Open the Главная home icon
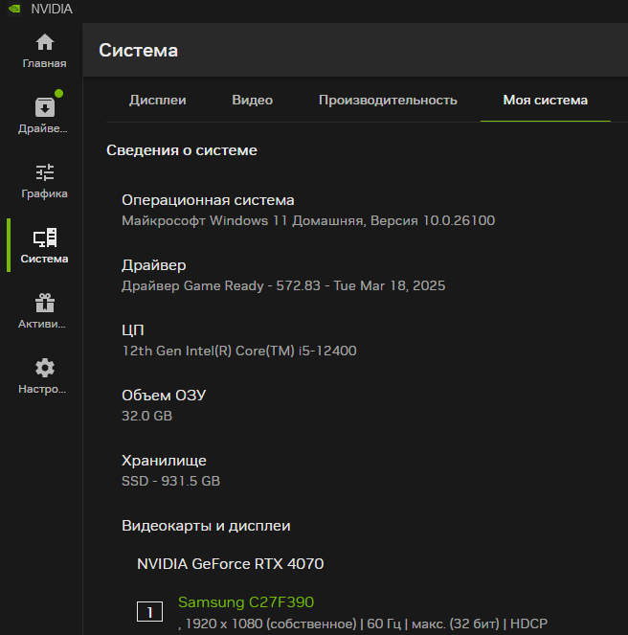This screenshot has width=628, height=635. click(x=45, y=42)
